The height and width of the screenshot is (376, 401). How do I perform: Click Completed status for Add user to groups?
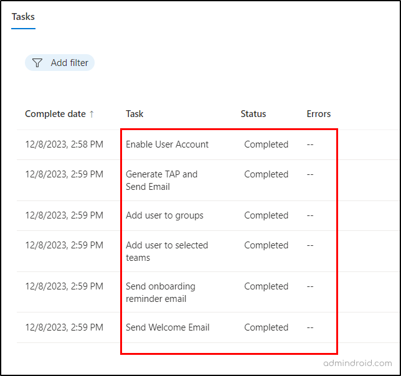tap(266, 215)
